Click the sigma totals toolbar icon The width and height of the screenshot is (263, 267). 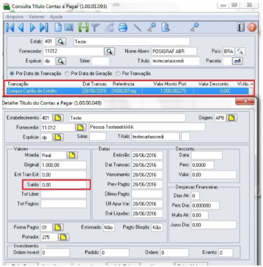coord(109,27)
